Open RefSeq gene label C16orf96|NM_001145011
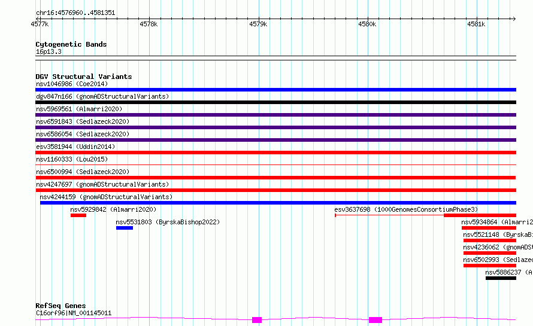Screen dimensions: 533x326 click(74, 313)
